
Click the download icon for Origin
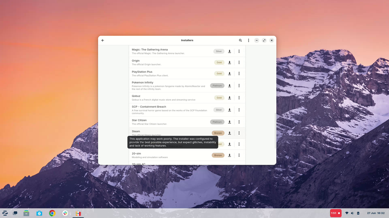point(229,62)
